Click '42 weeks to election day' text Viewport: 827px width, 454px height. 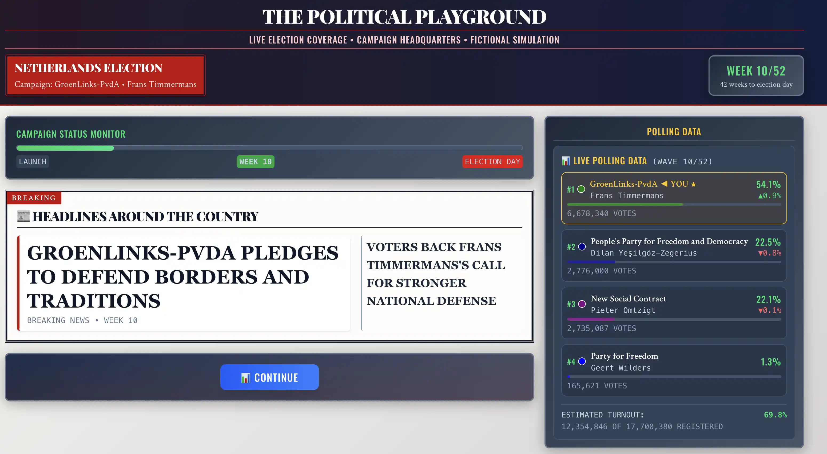click(756, 85)
